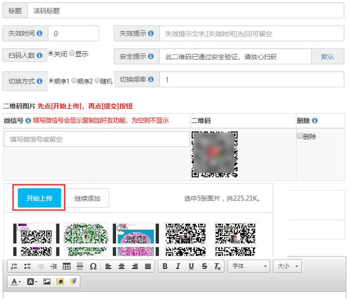Select 顺序2 switching mode
Image resolution: width=349 pixels, height=299 pixels.
(x=74, y=81)
